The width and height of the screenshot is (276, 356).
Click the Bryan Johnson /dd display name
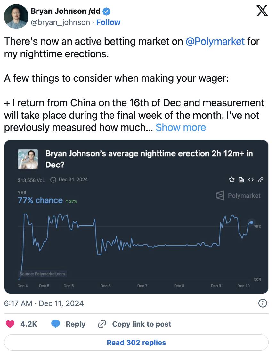click(x=65, y=12)
